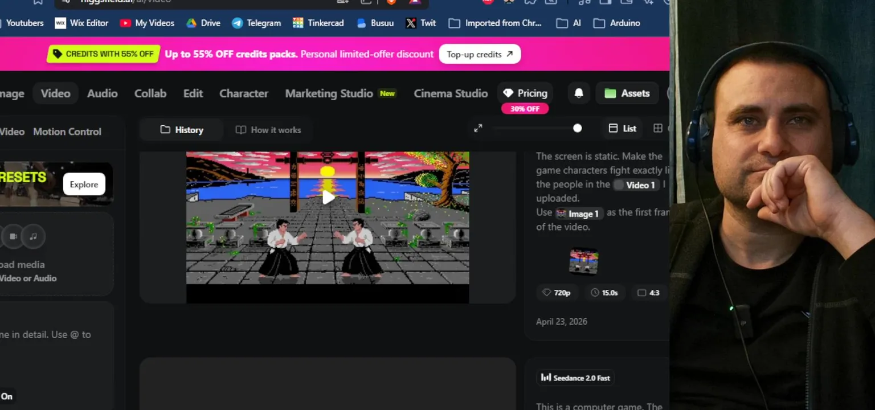Click the Explore presets button

pyautogui.click(x=84, y=184)
